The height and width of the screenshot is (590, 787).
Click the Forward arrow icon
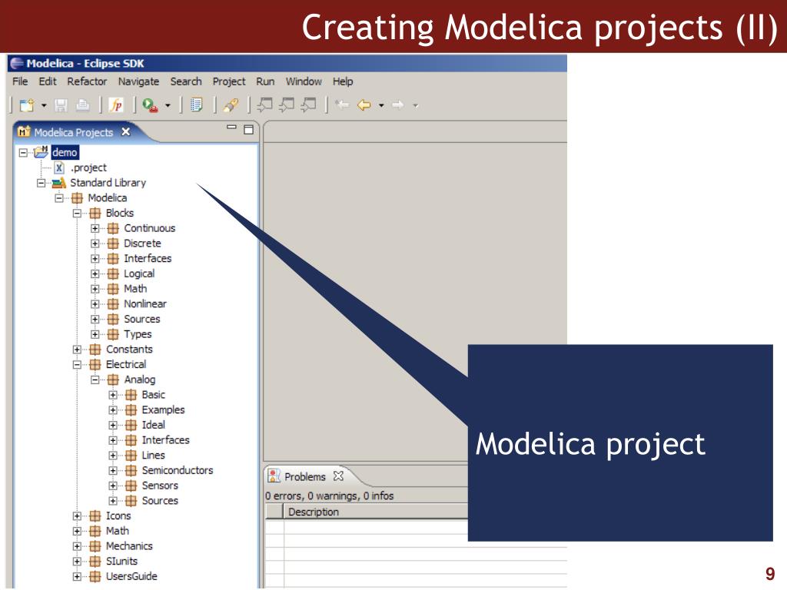[x=397, y=104]
